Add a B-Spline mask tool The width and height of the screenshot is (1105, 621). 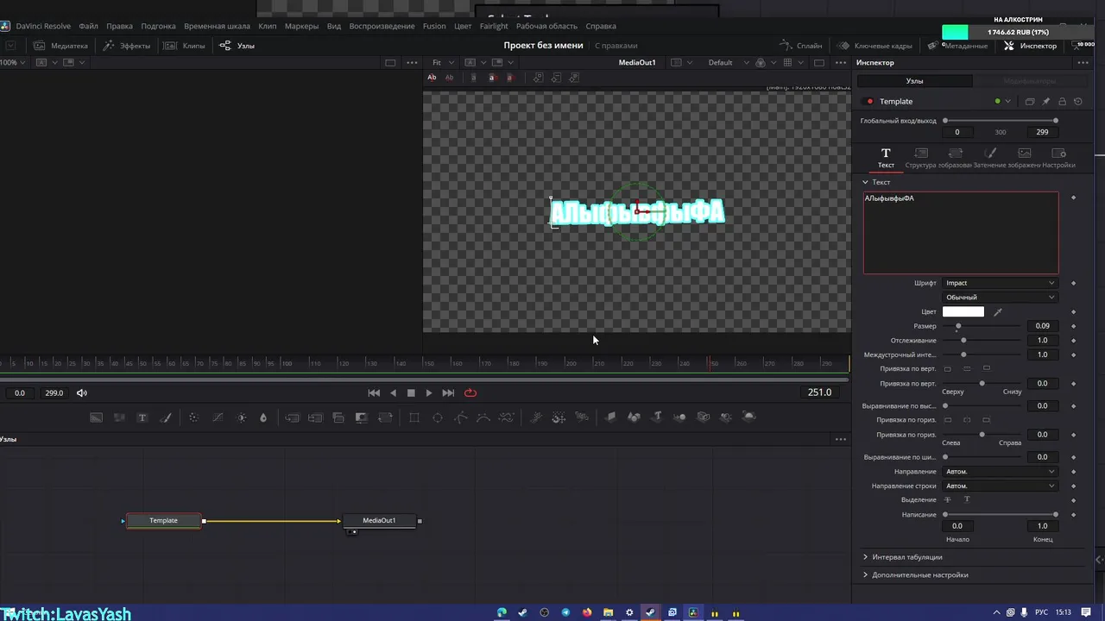click(483, 417)
